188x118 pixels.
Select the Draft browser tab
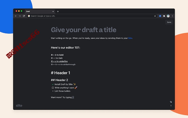pyautogui.click(x=40, y=12)
